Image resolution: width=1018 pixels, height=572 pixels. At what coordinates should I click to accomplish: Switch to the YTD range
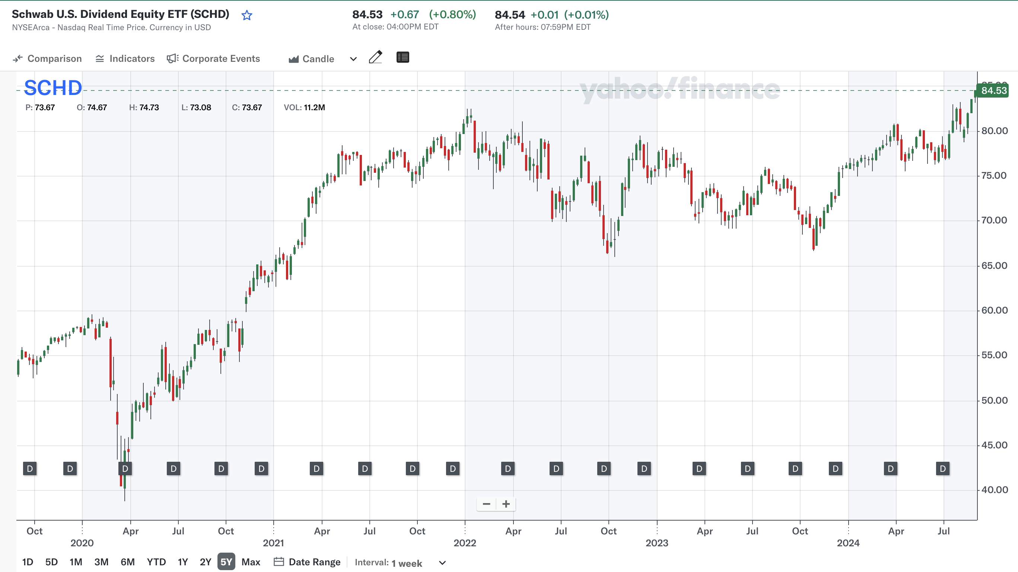(x=156, y=562)
